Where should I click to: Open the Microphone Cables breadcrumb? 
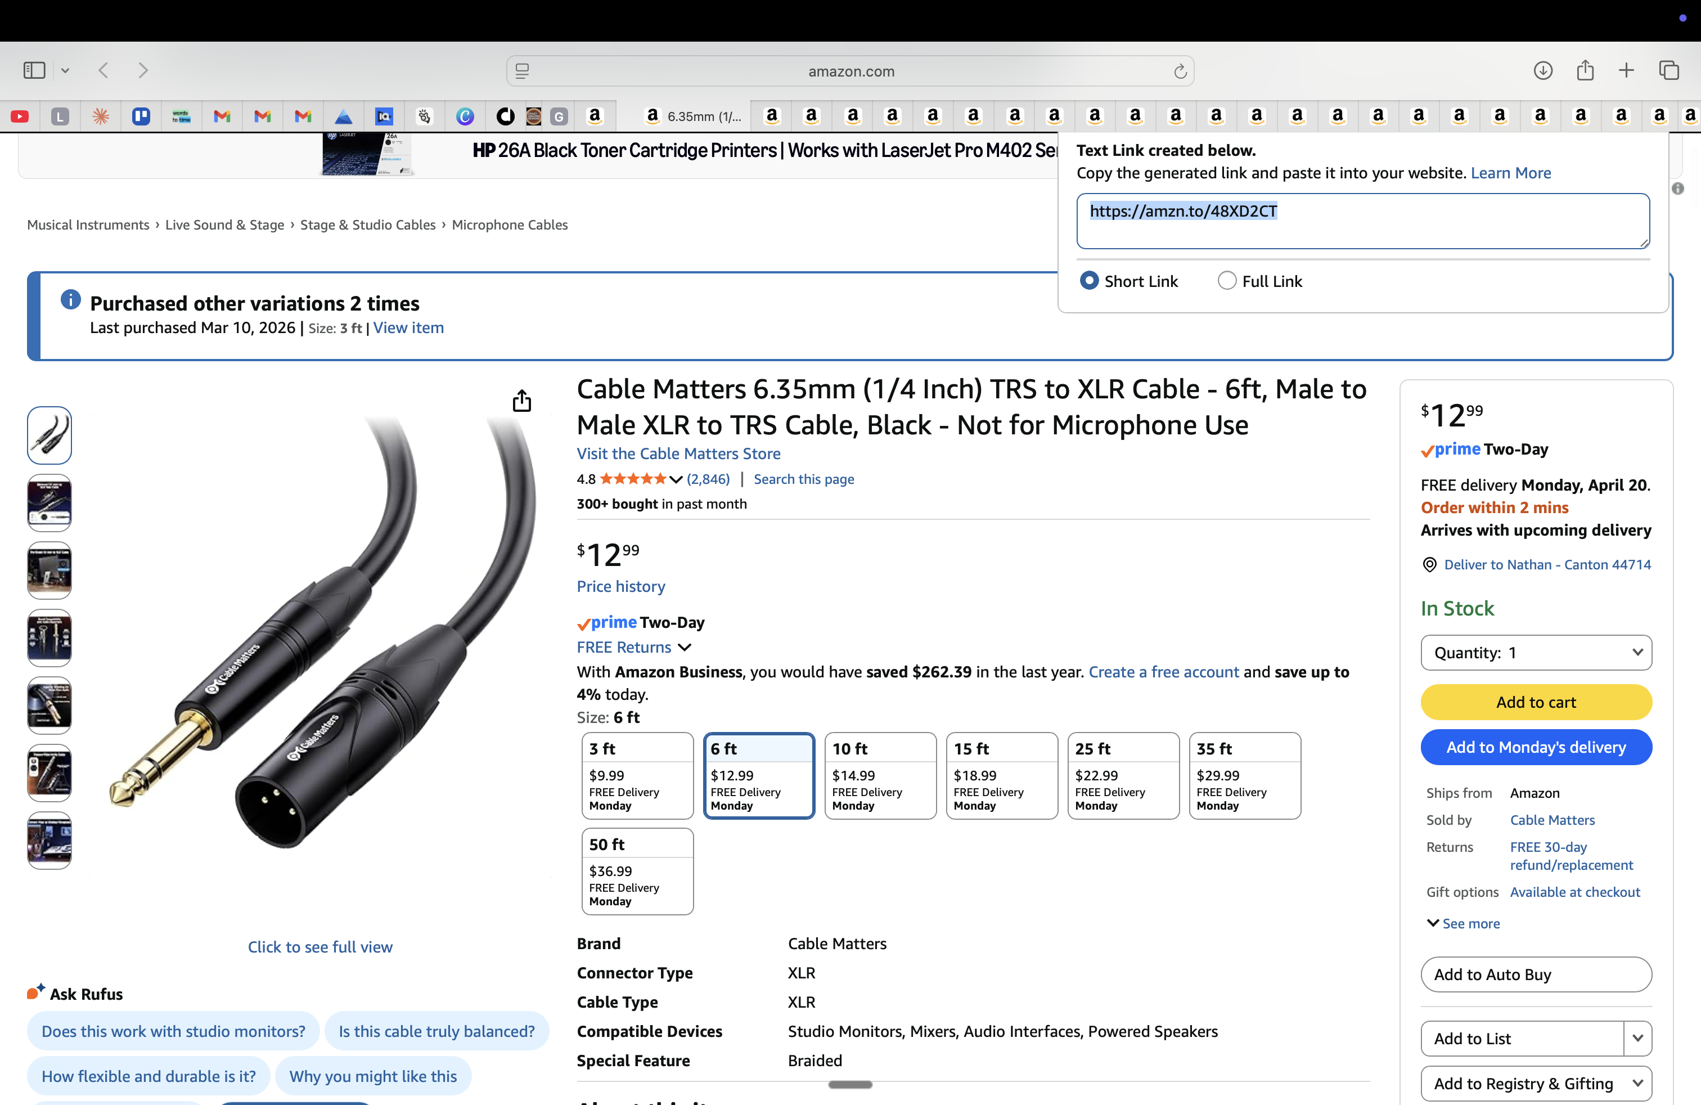tap(510, 224)
